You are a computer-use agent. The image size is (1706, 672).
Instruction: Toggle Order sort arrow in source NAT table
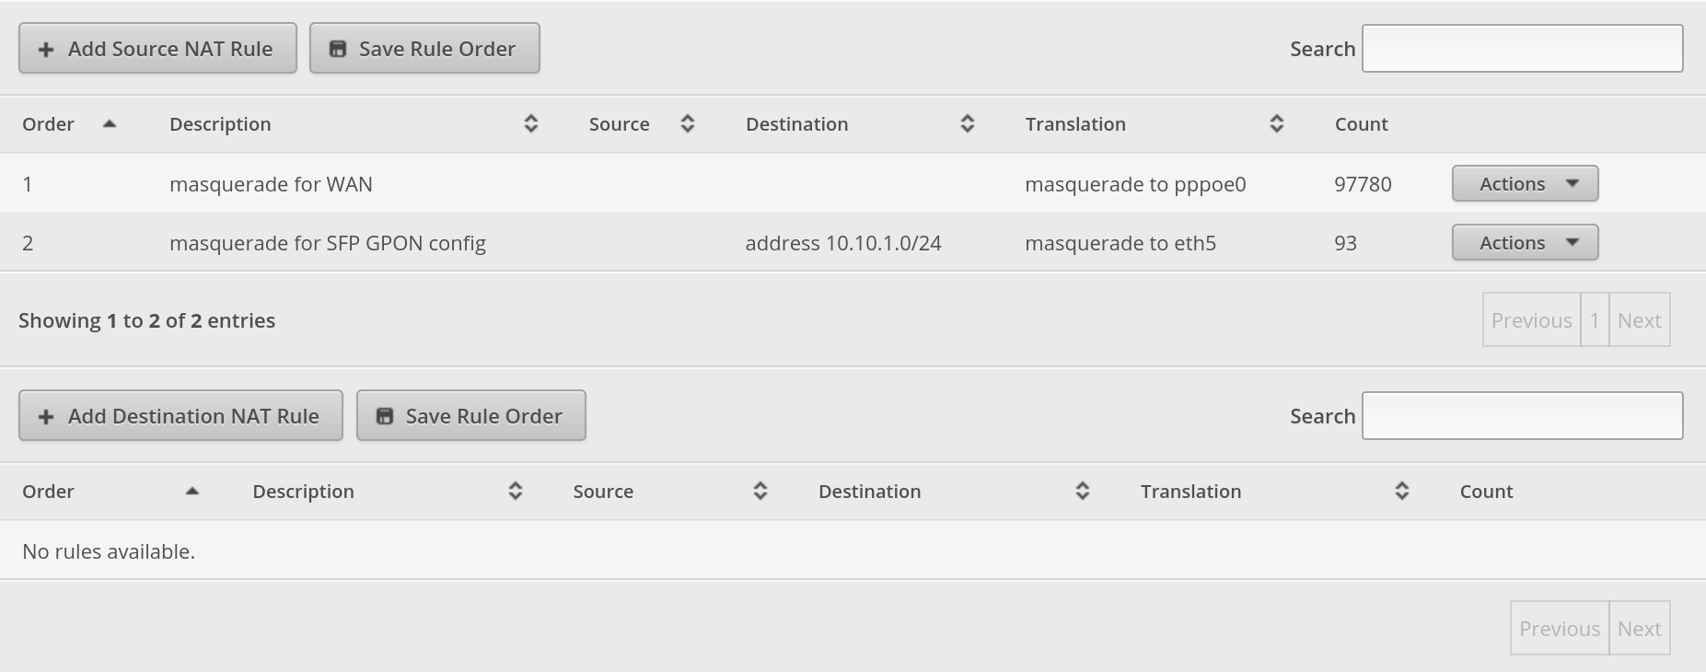coord(110,124)
